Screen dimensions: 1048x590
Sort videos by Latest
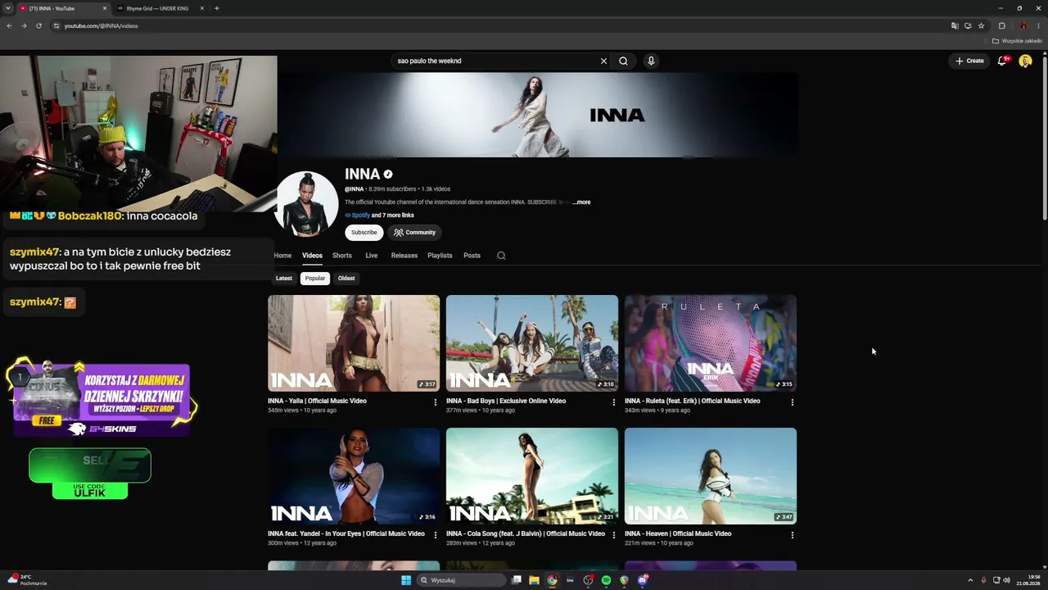point(284,279)
